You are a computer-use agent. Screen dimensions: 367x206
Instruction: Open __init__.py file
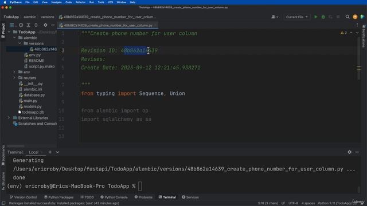click(31, 84)
